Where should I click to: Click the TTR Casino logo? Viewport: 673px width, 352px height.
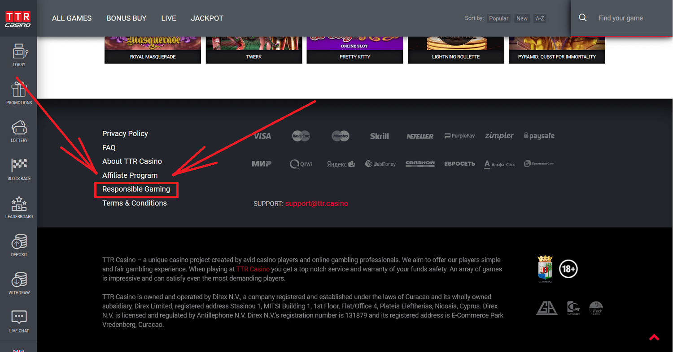point(18,19)
